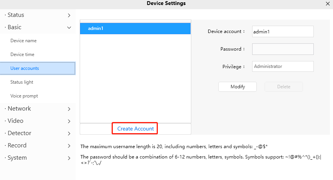Screen dimensions: 333x180
Task: Expand the Network section arrow
Action: point(69,109)
